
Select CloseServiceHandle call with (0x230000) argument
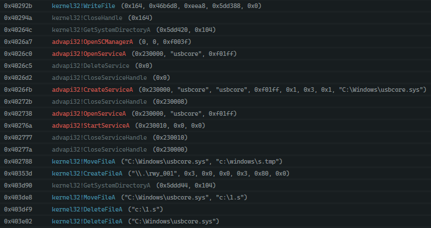[99, 149]
